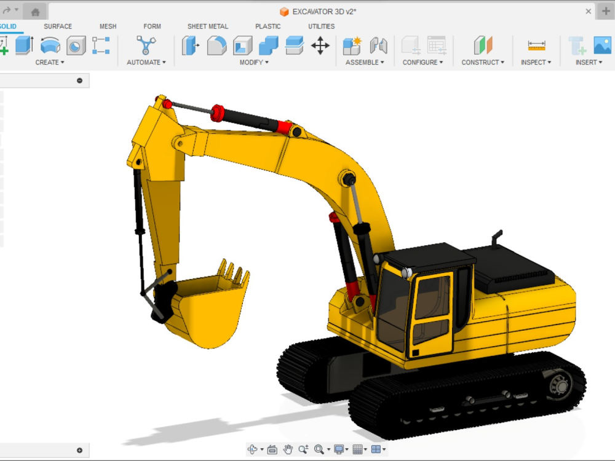Activate the Pan tool in the navigation bar
The image size is (615, 461).
click(x=287, y=449)
